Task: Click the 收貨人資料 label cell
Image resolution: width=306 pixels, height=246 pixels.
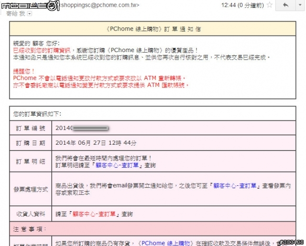Action: pos(31,214)
